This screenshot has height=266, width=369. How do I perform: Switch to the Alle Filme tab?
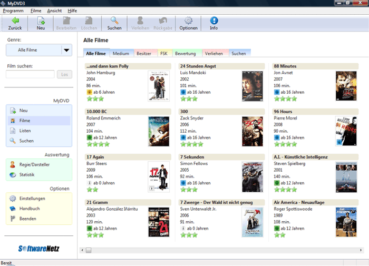point(96,53)
